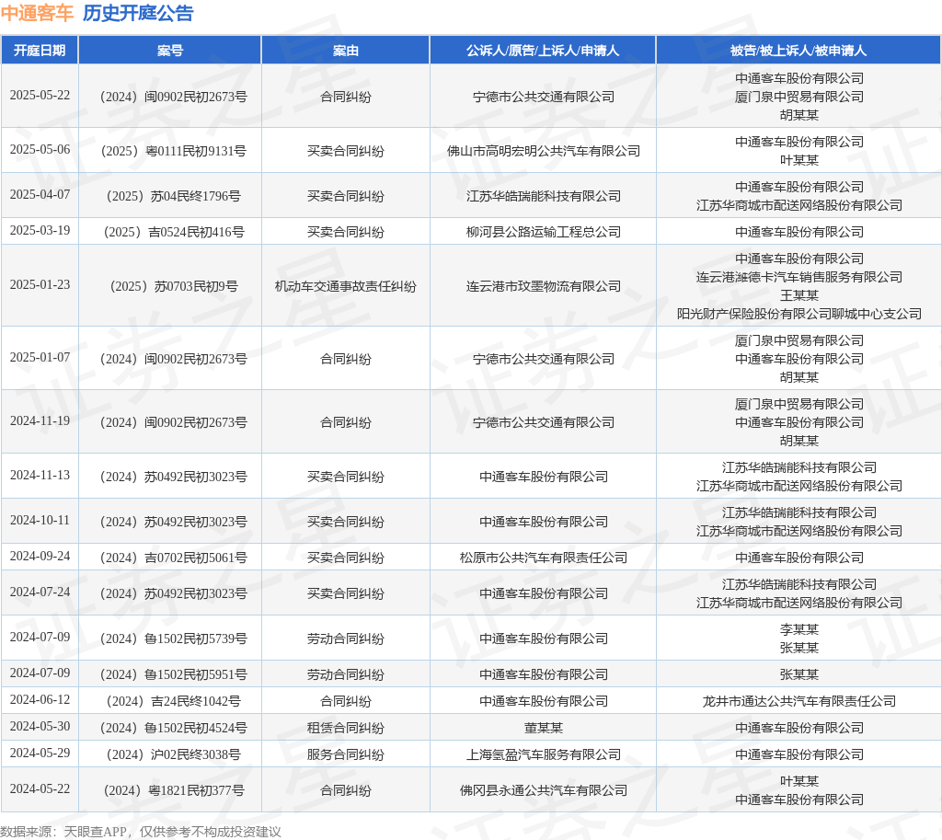This screenshot has width=942, height=840.
Task: Click the '中通客车' title text
Action: click(37, 13)
